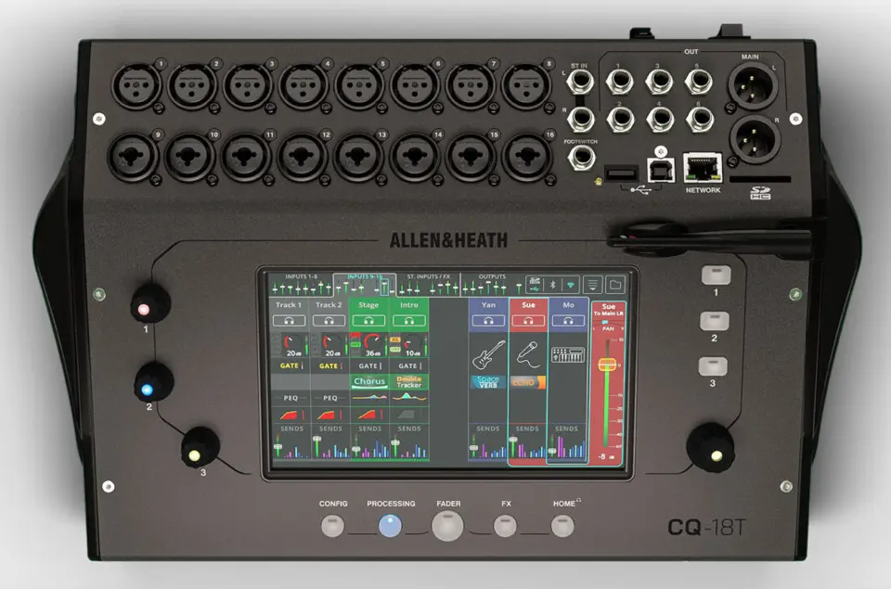Select the Stage channel name header
The height and width of the screenshot is (589, 891).
(x=368, y=305)
